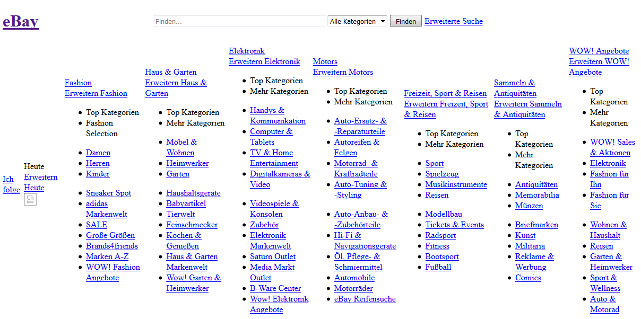Screen dimensions: 641x319
Task: Open the Briefmarken link
Action: 536,225
